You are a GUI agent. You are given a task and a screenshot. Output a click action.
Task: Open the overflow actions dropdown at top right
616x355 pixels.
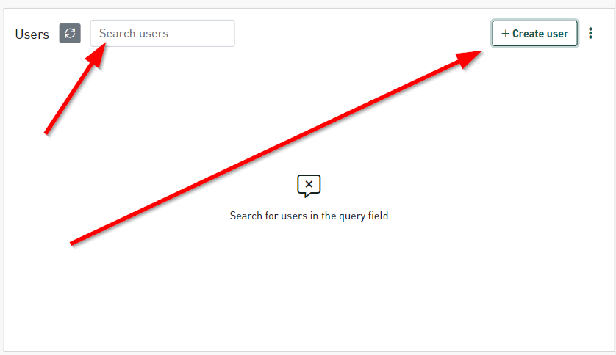[590, 33]
